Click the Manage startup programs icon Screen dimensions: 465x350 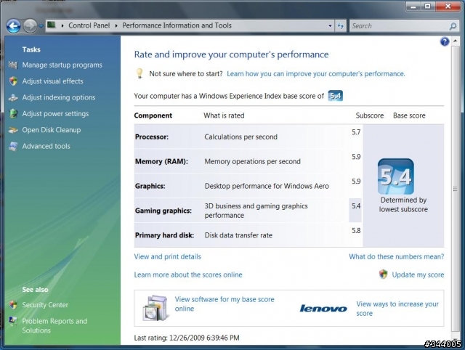(x=13, y=65)
